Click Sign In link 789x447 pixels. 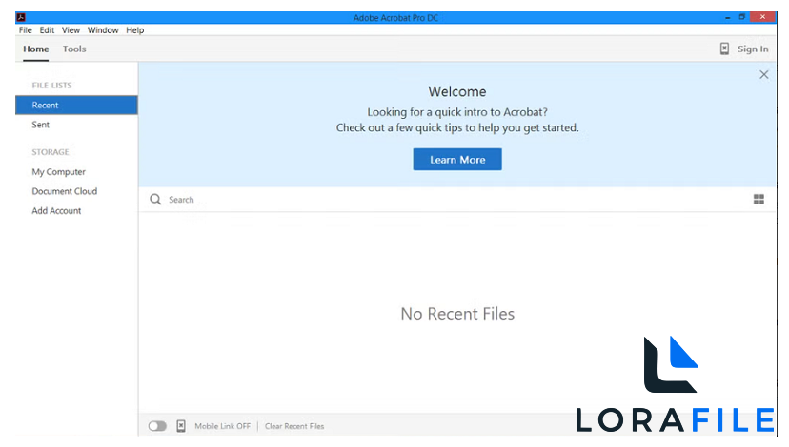(753, 49)
